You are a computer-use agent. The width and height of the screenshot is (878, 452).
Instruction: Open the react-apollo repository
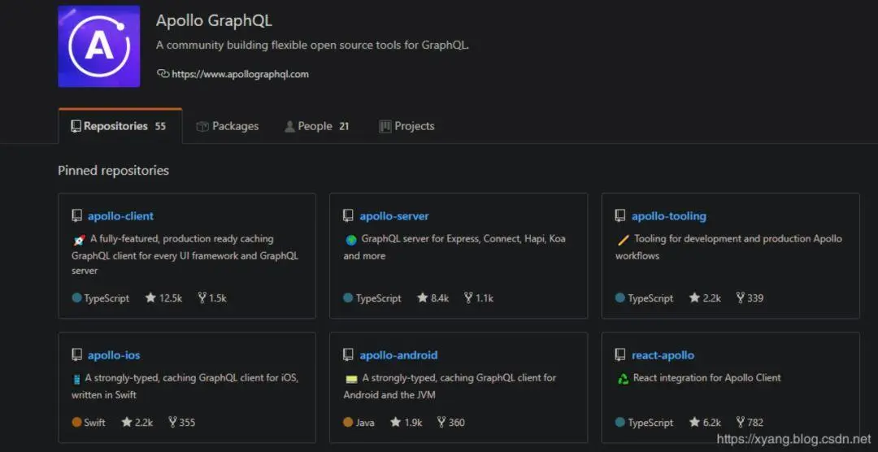coord(663,355)
